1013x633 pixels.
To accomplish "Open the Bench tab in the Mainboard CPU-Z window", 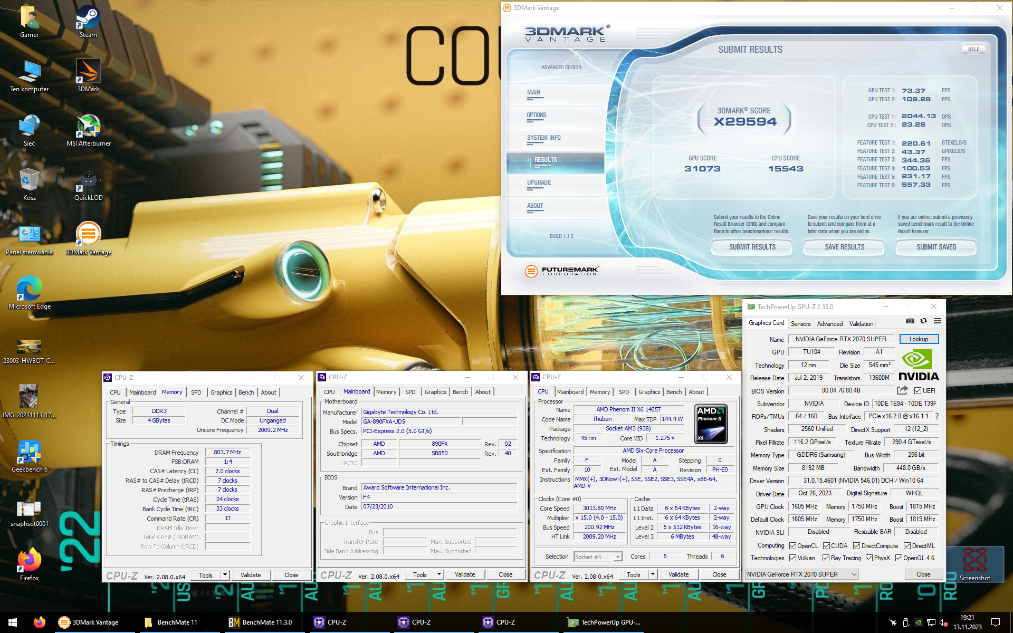I will point(460,392).
